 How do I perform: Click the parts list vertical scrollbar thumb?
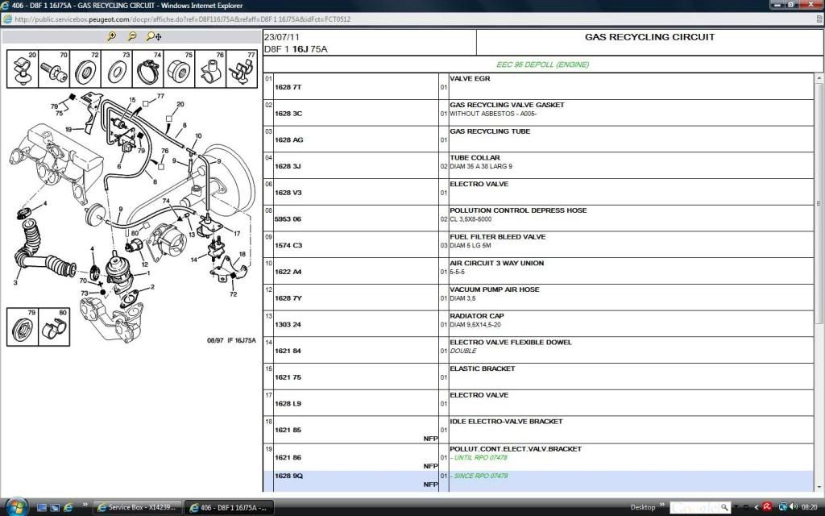[x=819, y=202]
